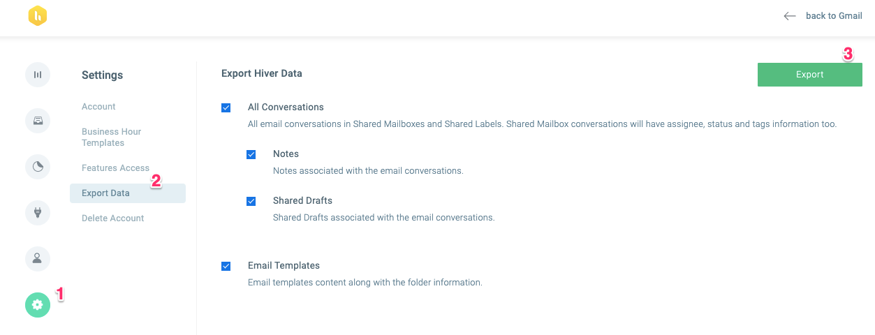875x335 pixels.
Task: Open the shared mailbox inbox sidebar icon
Action: coord(38,121)
